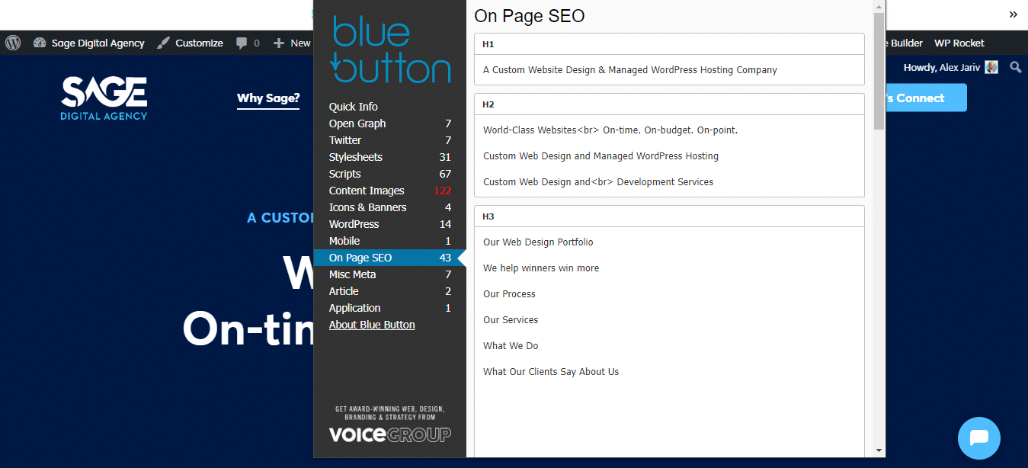Click the search magnifier in admin bar
The width and height of the screenshot is (1028, 468).
pyautogui.click(x=1015, y=67)
